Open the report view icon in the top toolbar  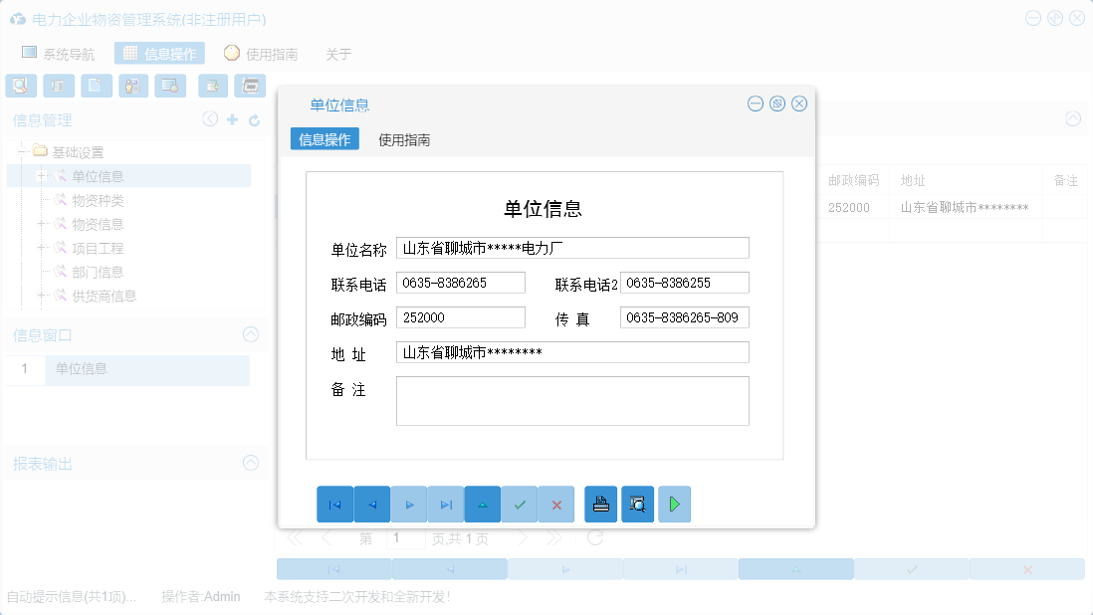(x=59, y=86)
